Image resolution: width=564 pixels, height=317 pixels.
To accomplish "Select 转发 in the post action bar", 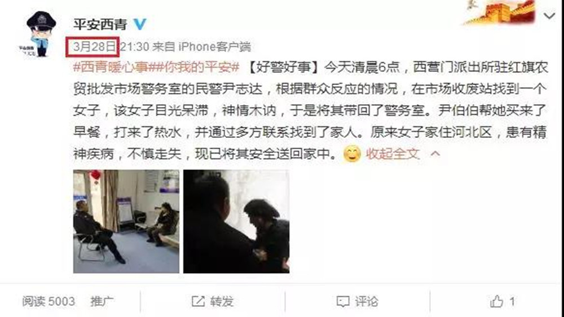I will pos(222,301).
